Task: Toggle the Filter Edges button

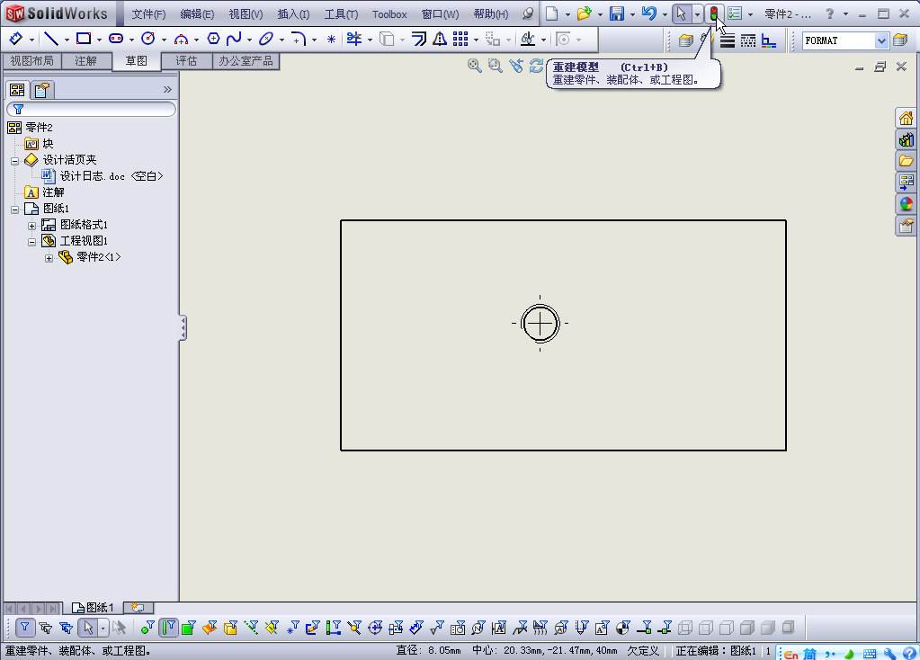Action: (x=168, y=628)
